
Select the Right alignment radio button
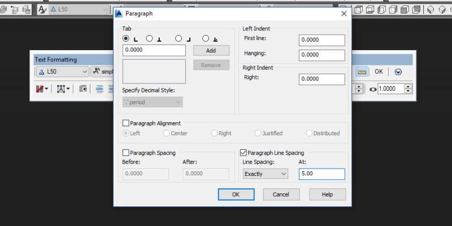(x=214, y=133)
